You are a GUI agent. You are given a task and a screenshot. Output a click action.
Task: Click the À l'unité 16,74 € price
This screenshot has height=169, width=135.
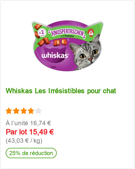tap(28, 123)
